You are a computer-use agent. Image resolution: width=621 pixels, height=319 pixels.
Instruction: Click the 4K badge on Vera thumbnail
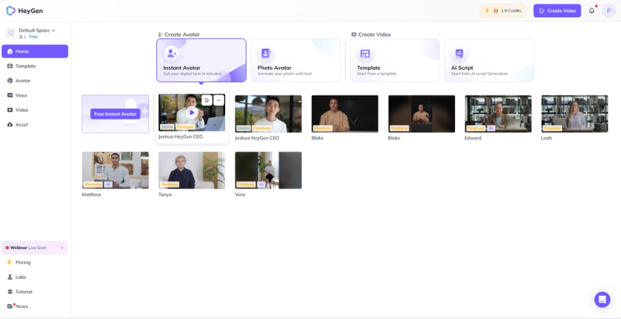pyautogui.click(x=262, y=185)
